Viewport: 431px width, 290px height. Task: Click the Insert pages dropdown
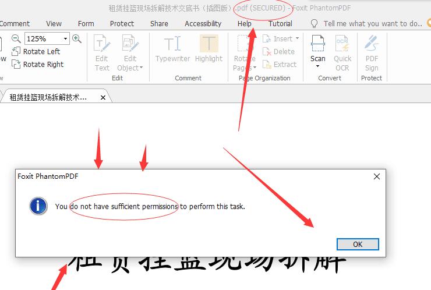click(x=281, y=39)
